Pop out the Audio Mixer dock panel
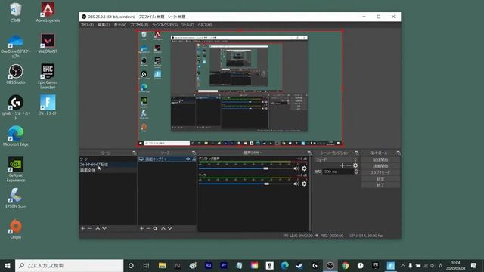 click(309, 153)
